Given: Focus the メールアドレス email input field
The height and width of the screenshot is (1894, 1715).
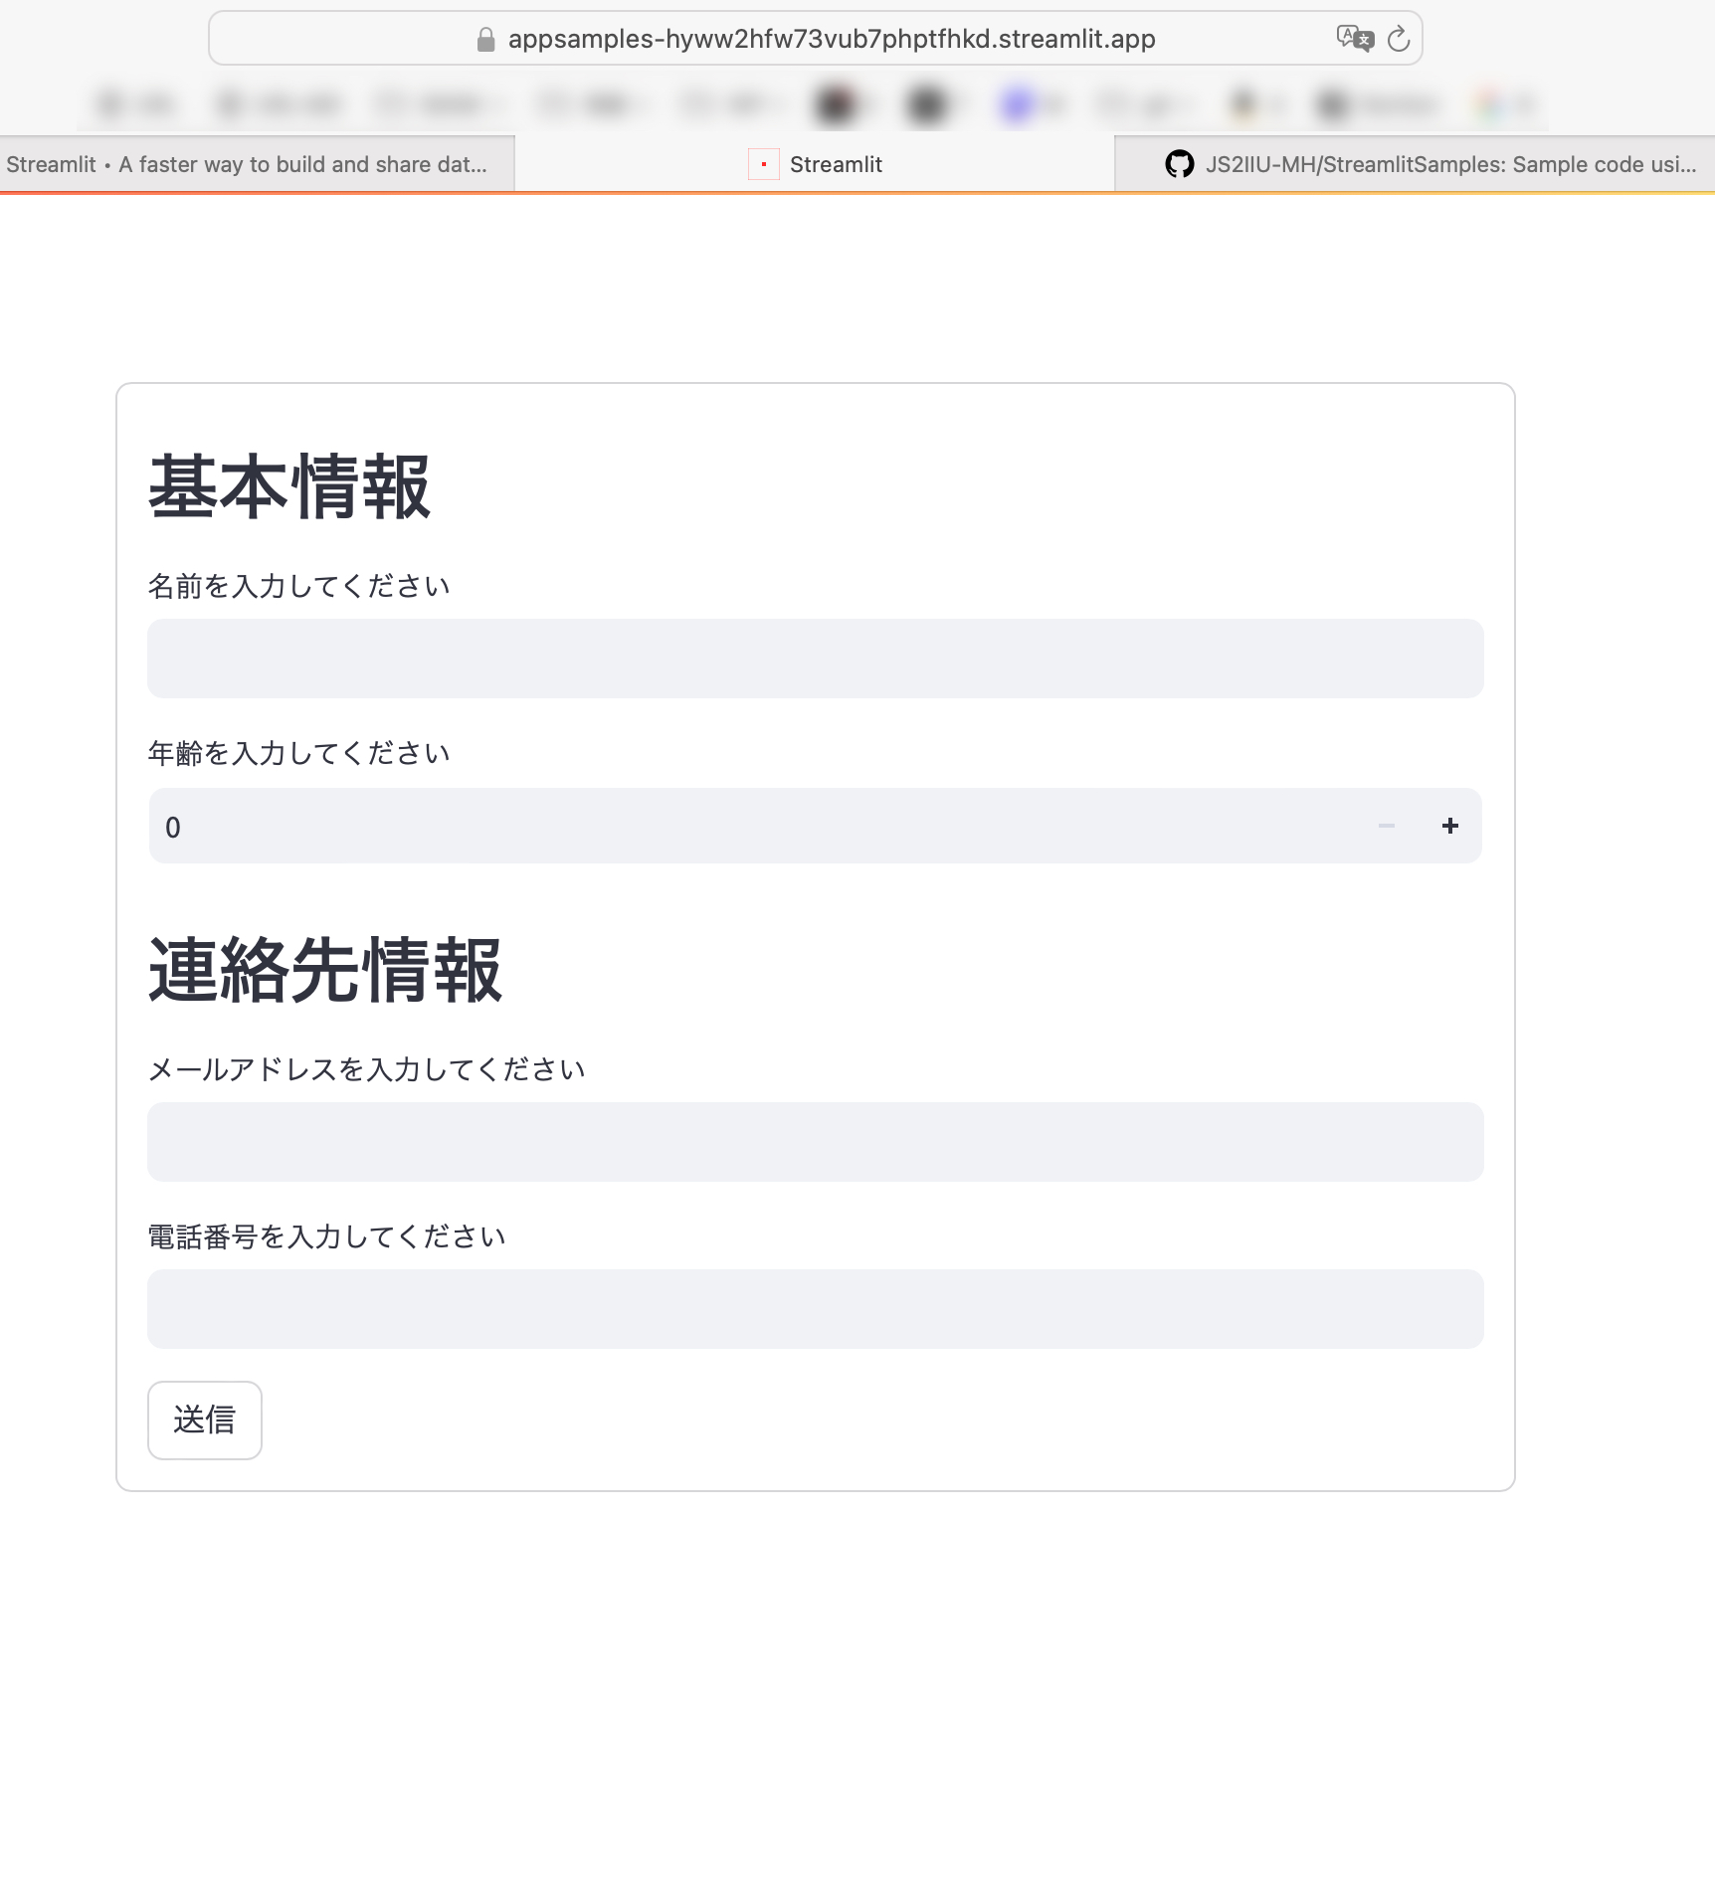Looking at the screenshot, I should click(x=815, y=1141).
